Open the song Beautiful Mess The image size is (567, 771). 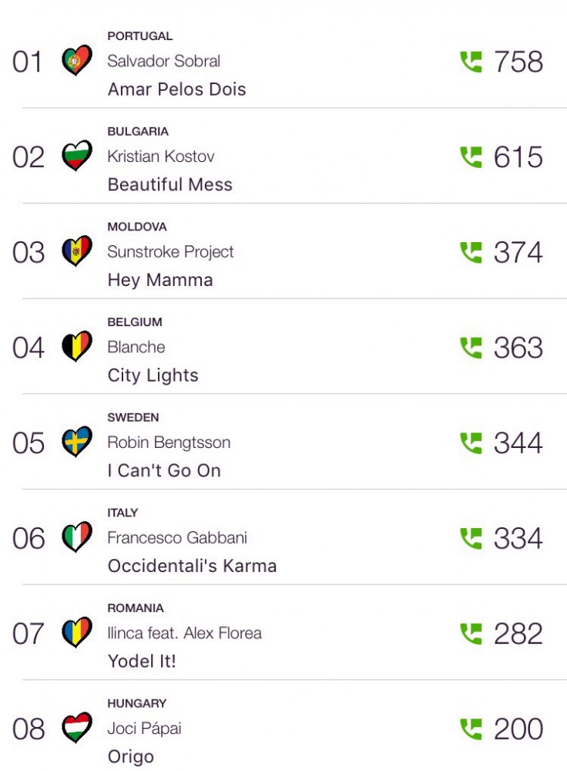pos(169,185)
